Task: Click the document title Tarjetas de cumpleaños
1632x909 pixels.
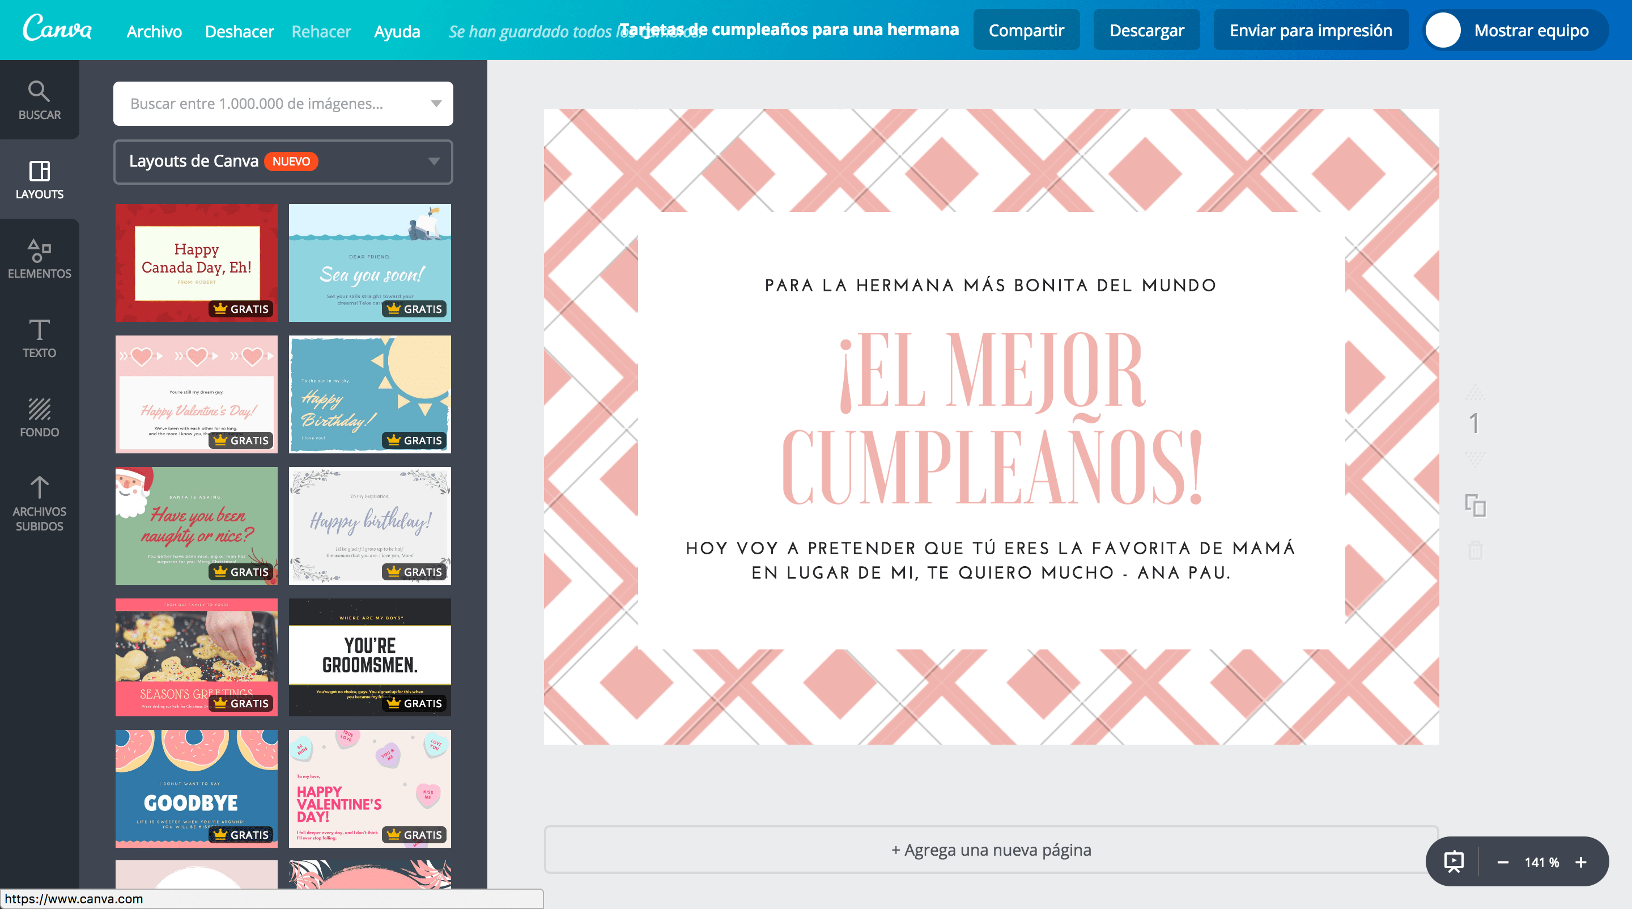Action: (789, 30)
